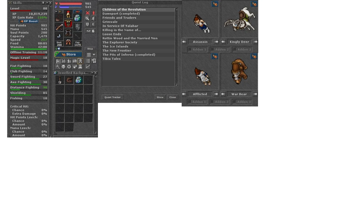This screenshot has height=197, width=350.
Task: Toggle the PvP hand mode
Action: (90, 31)
